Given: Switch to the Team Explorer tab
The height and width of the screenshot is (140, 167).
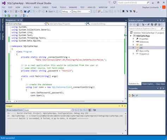Looking at the screenshot, I should click(x=148, y=84).
